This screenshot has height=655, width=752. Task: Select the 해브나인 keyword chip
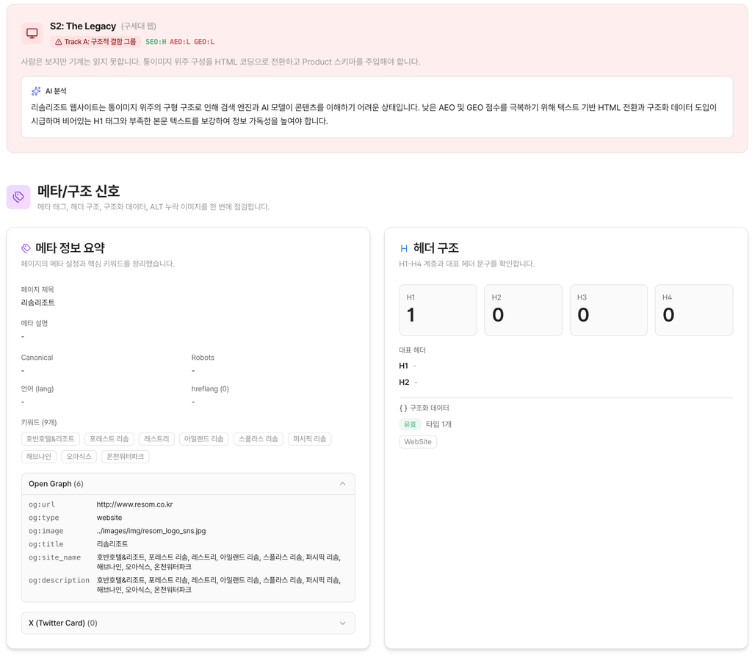pyautogui.click(x=39, y=457)
